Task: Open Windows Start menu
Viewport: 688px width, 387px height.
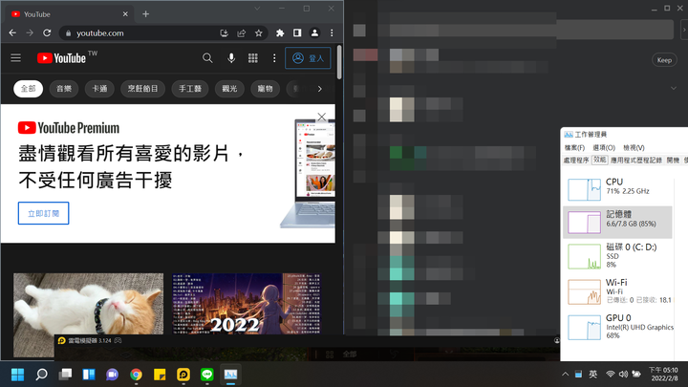Action: (x=17, y=375)
